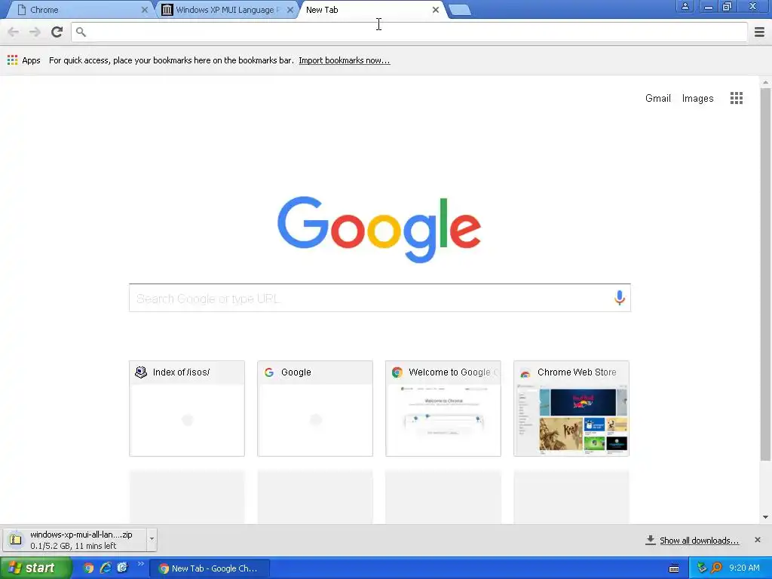Close the Windows XP MUI Language tab

click(290, 10)
